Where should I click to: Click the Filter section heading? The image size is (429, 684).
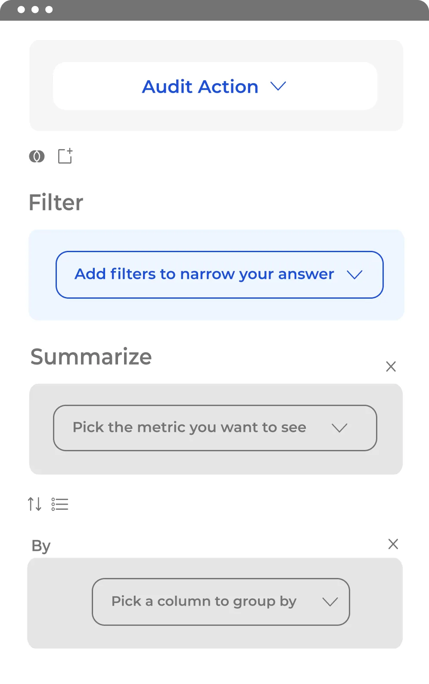[x=56, y=203]
